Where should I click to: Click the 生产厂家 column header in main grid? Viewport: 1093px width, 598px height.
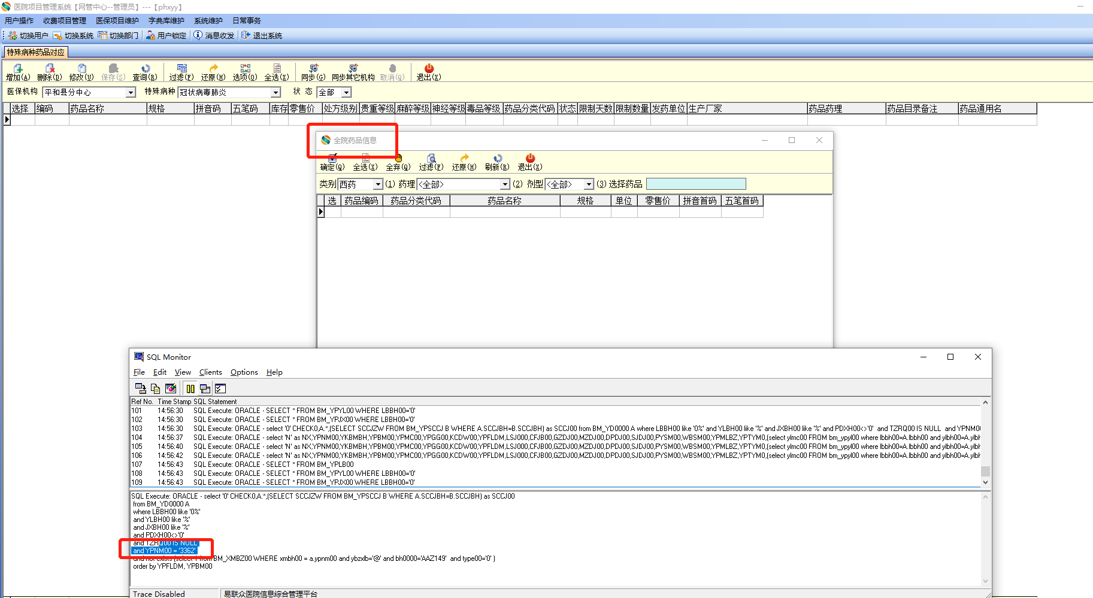coord(747,109)
